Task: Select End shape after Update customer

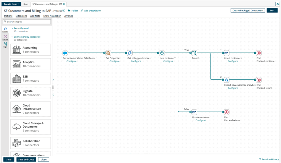Action: tap(226, 112)
